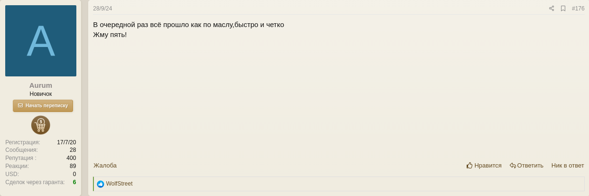589x196 pixels.
Task: Bookmark this post with the bookmark icon
Action: click(x=563, y=9)
